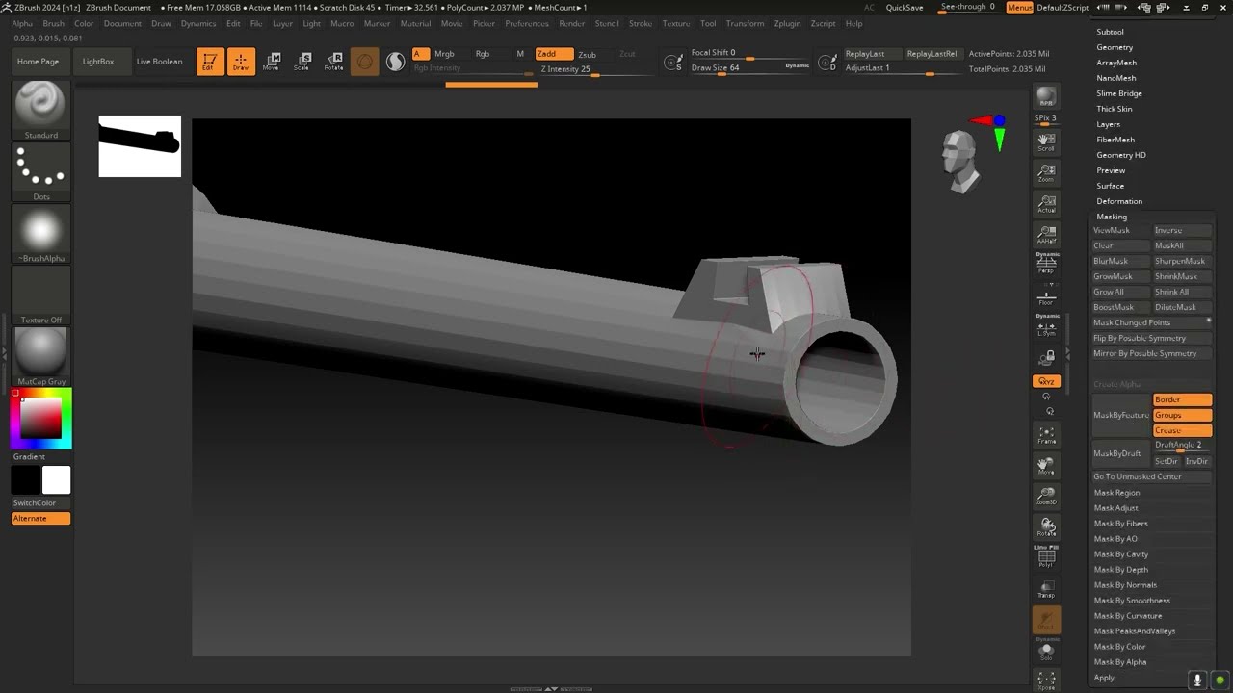Toggle the Zadd button
1233x693 pixels.
pos(553,54)
